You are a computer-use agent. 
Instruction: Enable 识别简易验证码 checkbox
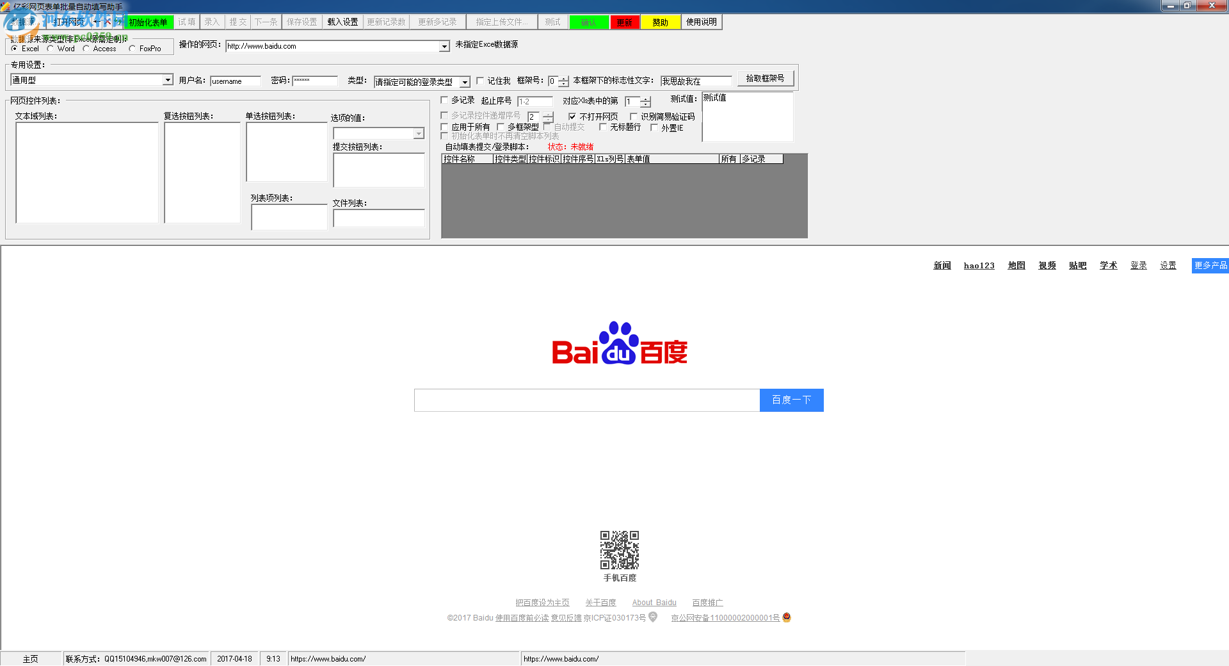(634, 117)
